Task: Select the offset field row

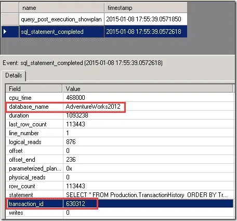Action: click(x=120, y=151)
